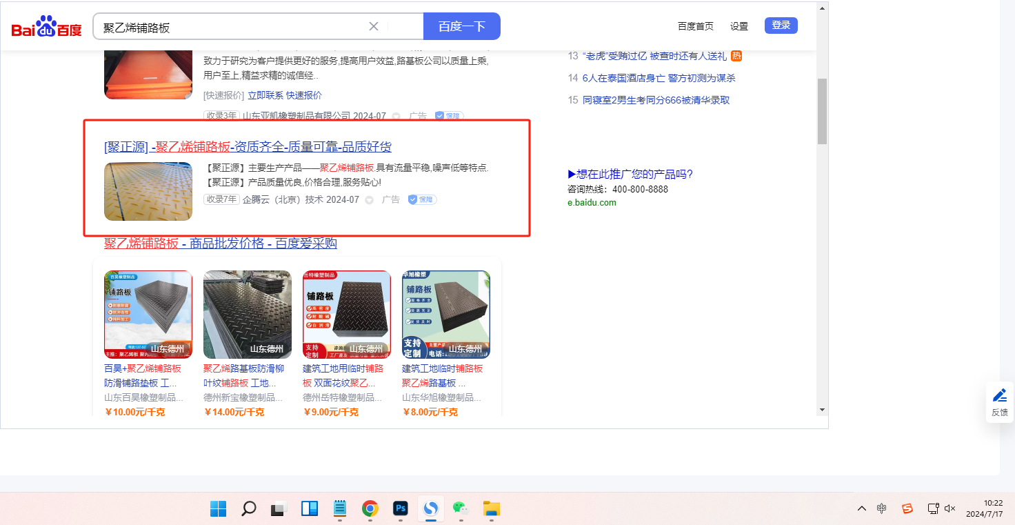Open the [聚正源] 聚乙烯铺路板 result title
The height and width of the screenshot is (525, 1015).
click(x=248, y=147)
